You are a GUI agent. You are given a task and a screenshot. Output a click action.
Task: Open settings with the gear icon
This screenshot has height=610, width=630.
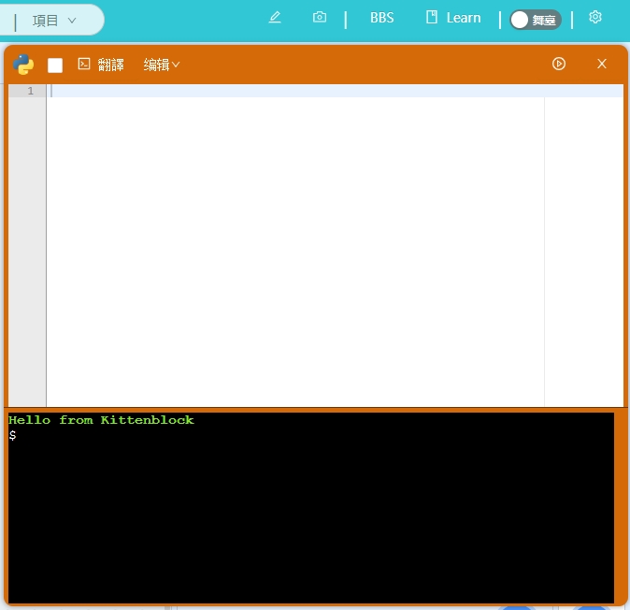click(595, 18)
